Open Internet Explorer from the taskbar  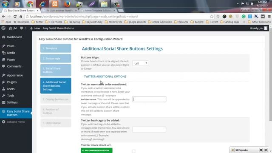(x=42, y=4)
